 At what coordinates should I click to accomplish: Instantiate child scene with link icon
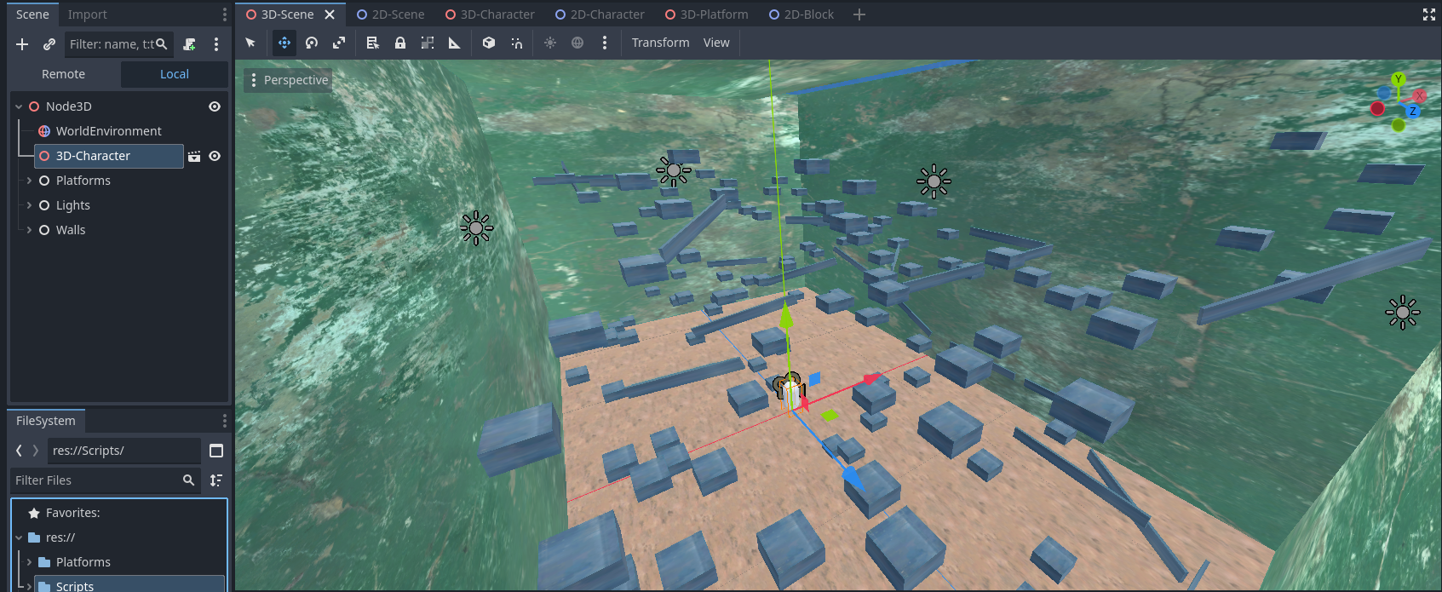[49, 44]
